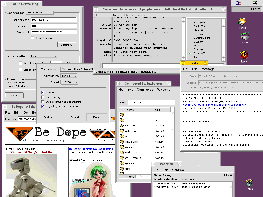Click the Sony robot dog photo

(31, 175)
